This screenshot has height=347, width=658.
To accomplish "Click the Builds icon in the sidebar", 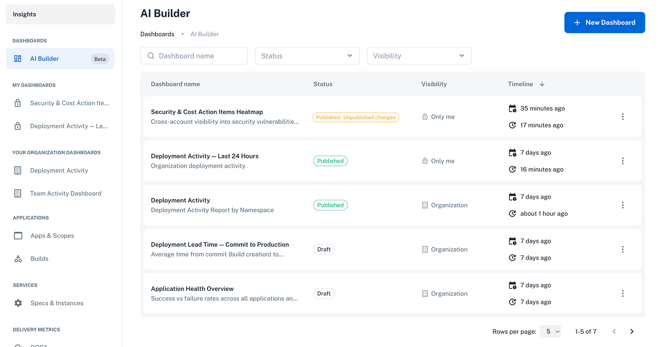I will [x=18, y=259].
